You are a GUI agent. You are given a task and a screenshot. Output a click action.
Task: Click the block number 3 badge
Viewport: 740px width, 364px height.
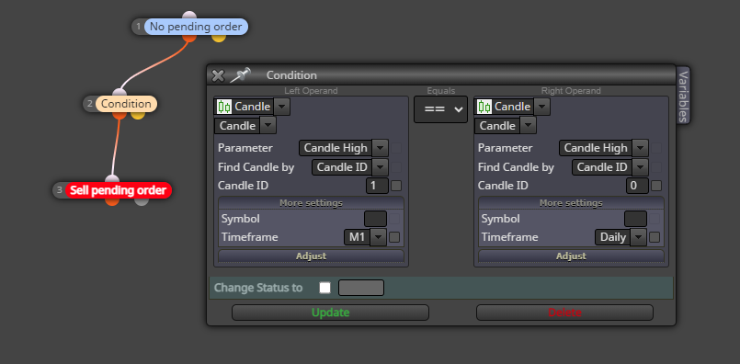[x=60, y=191]
